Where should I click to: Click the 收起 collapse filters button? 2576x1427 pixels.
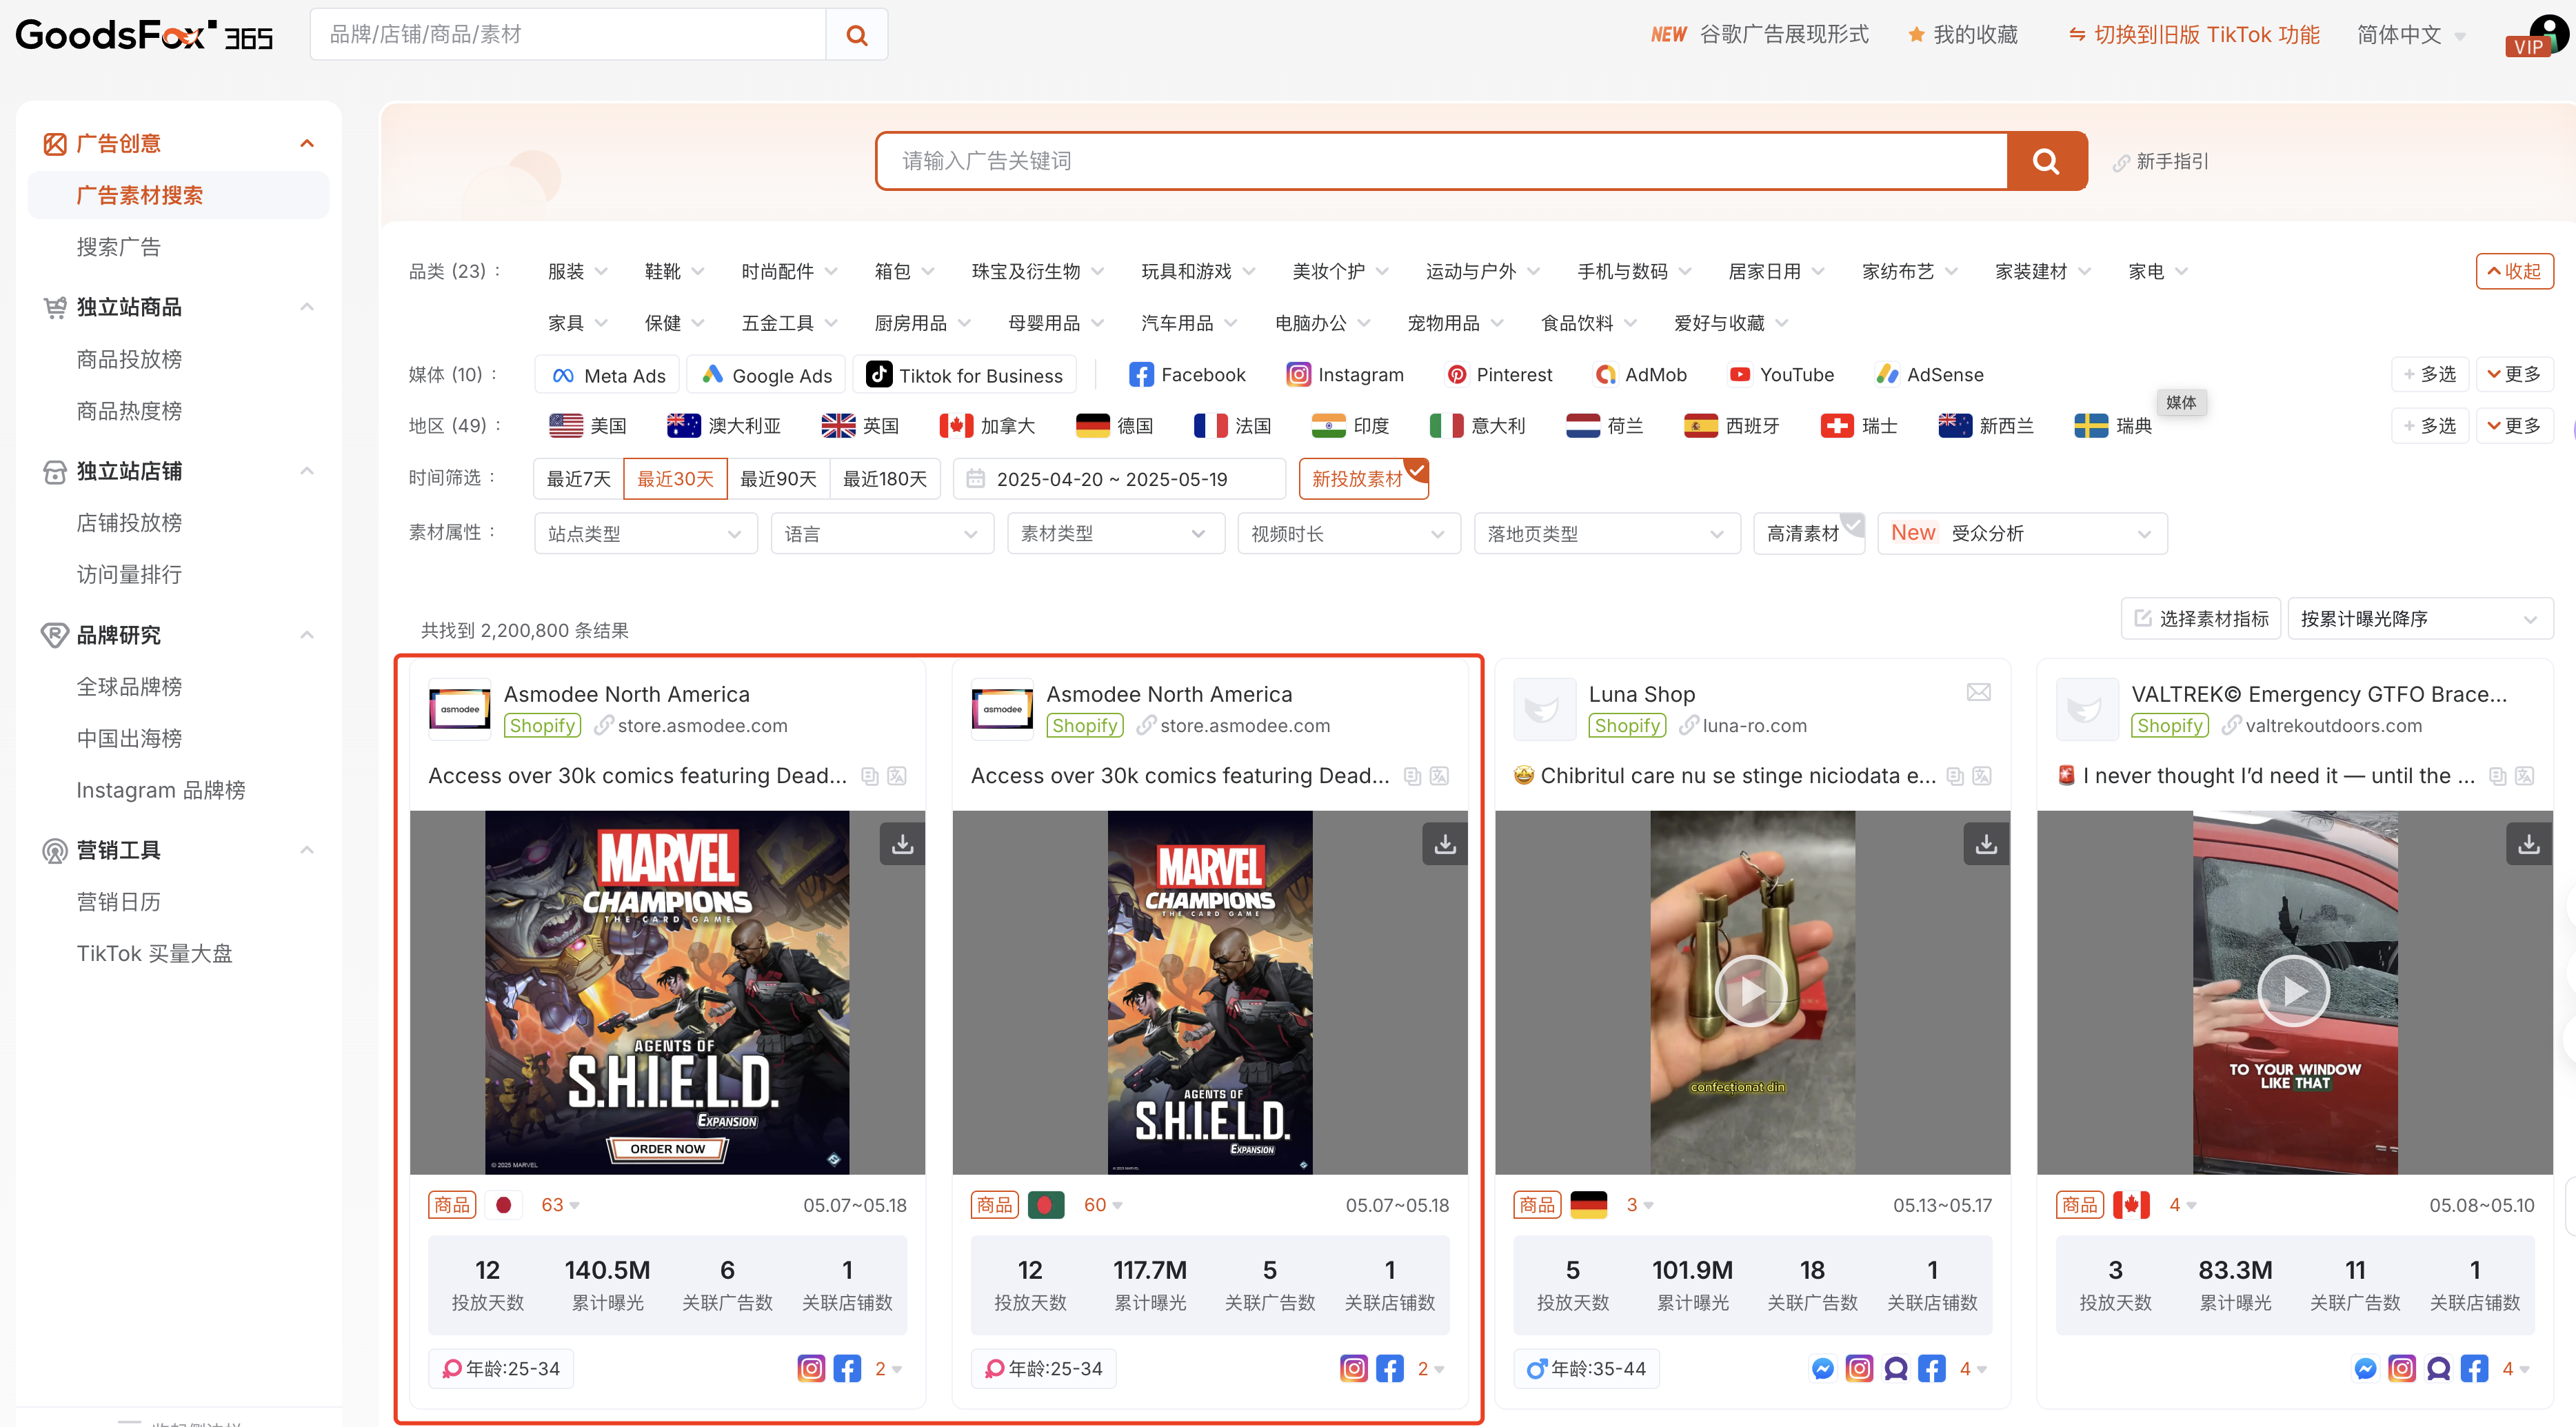point(2514,271)
